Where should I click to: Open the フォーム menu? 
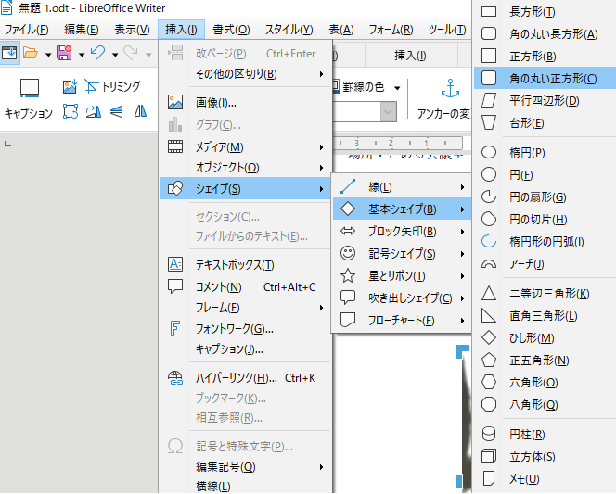391,30
